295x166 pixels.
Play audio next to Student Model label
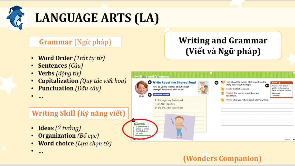pyautogui.click(x=150, y=95)
